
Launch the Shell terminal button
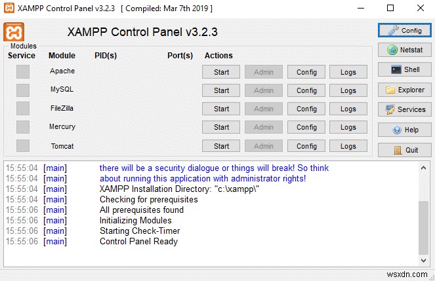pyautogui.click(x=404, y=69)
